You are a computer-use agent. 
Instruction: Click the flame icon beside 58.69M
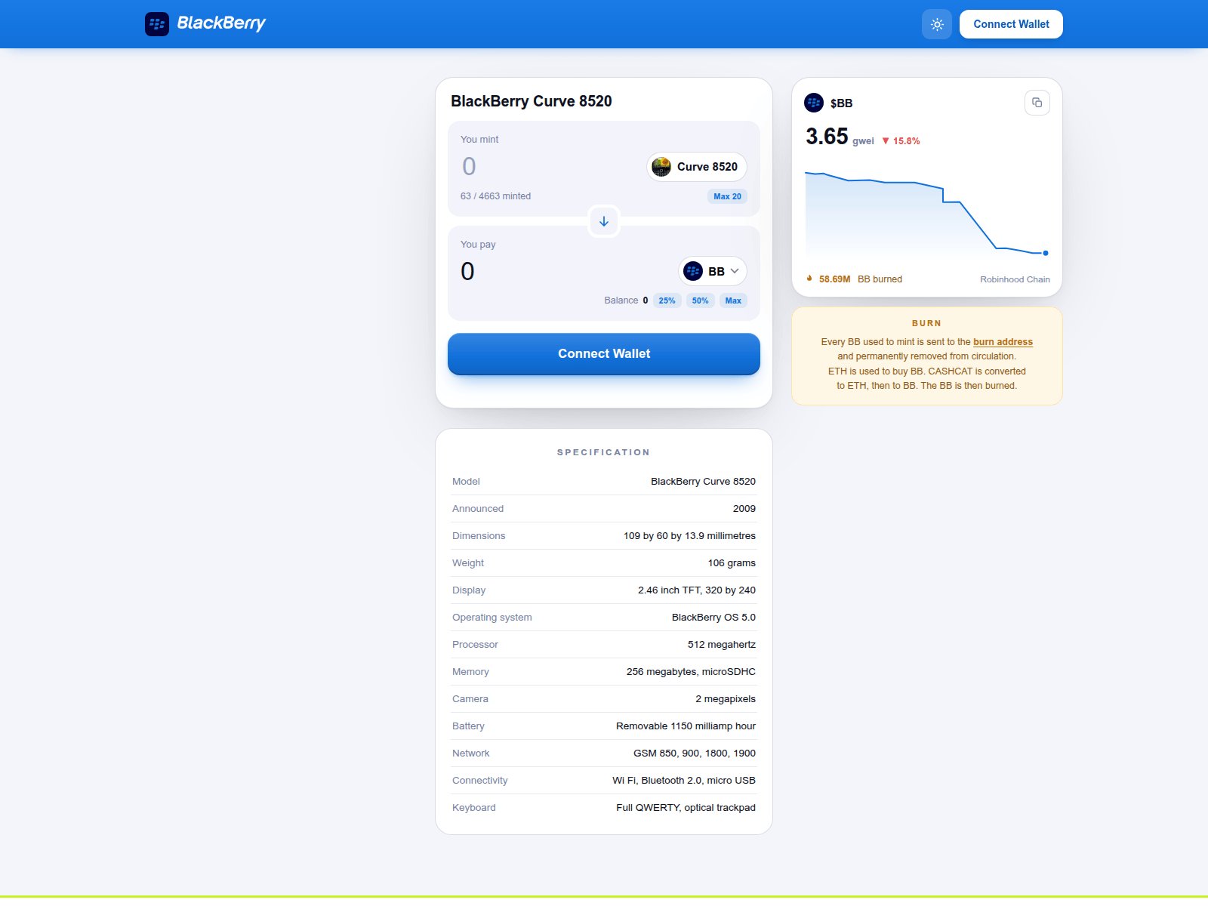click(809, 279)
